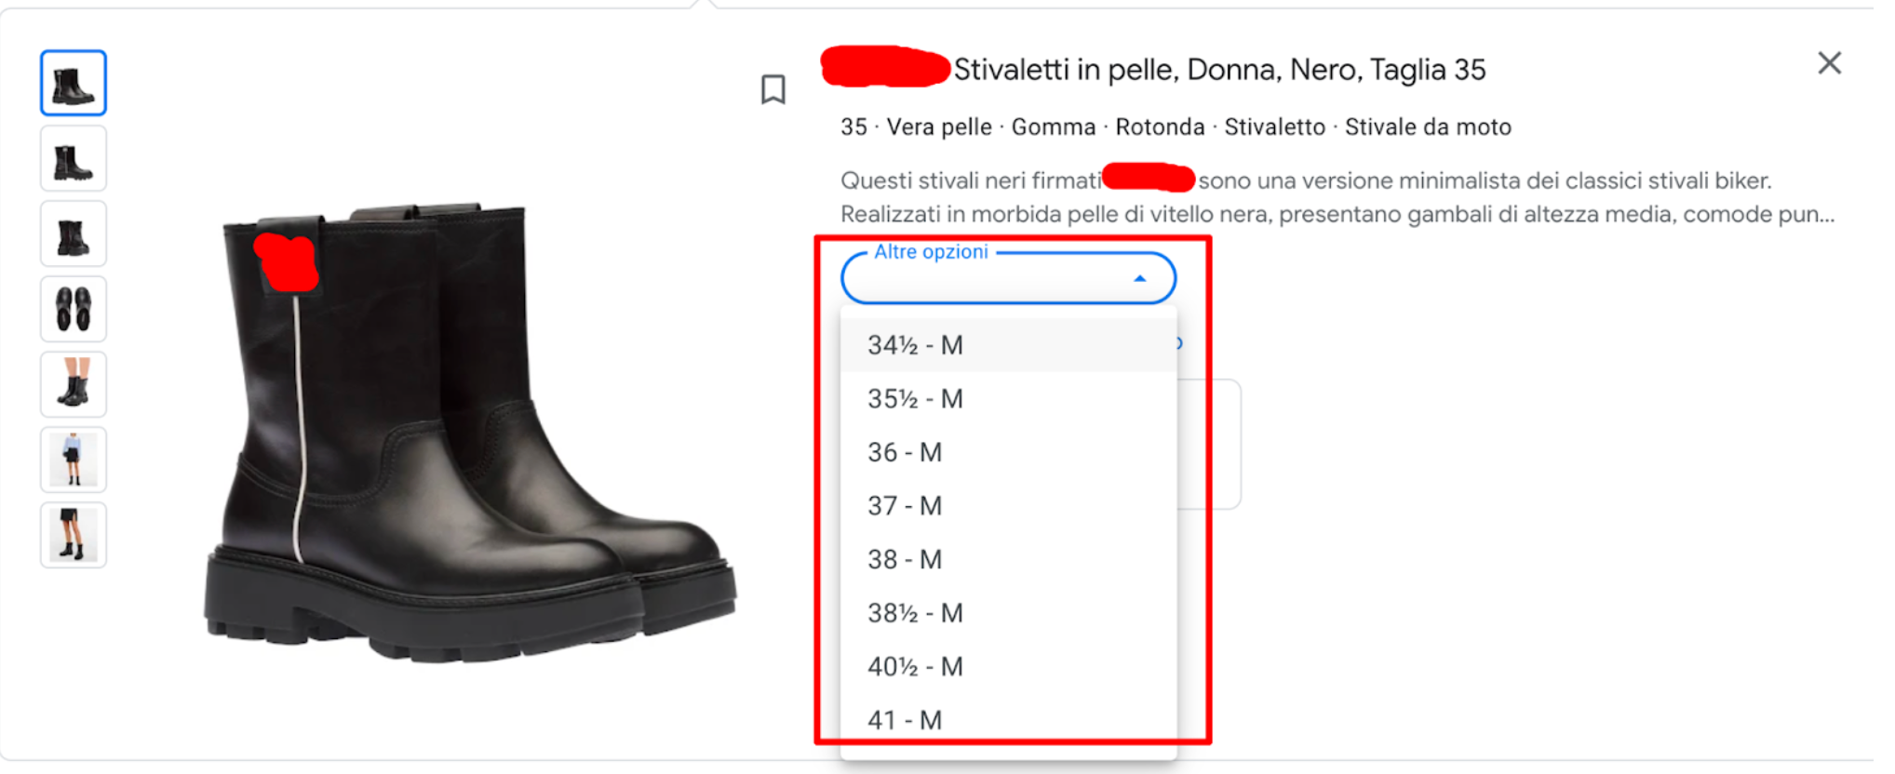
Task: Open thumbnail showing boots worn on legs
Action: 74,385
